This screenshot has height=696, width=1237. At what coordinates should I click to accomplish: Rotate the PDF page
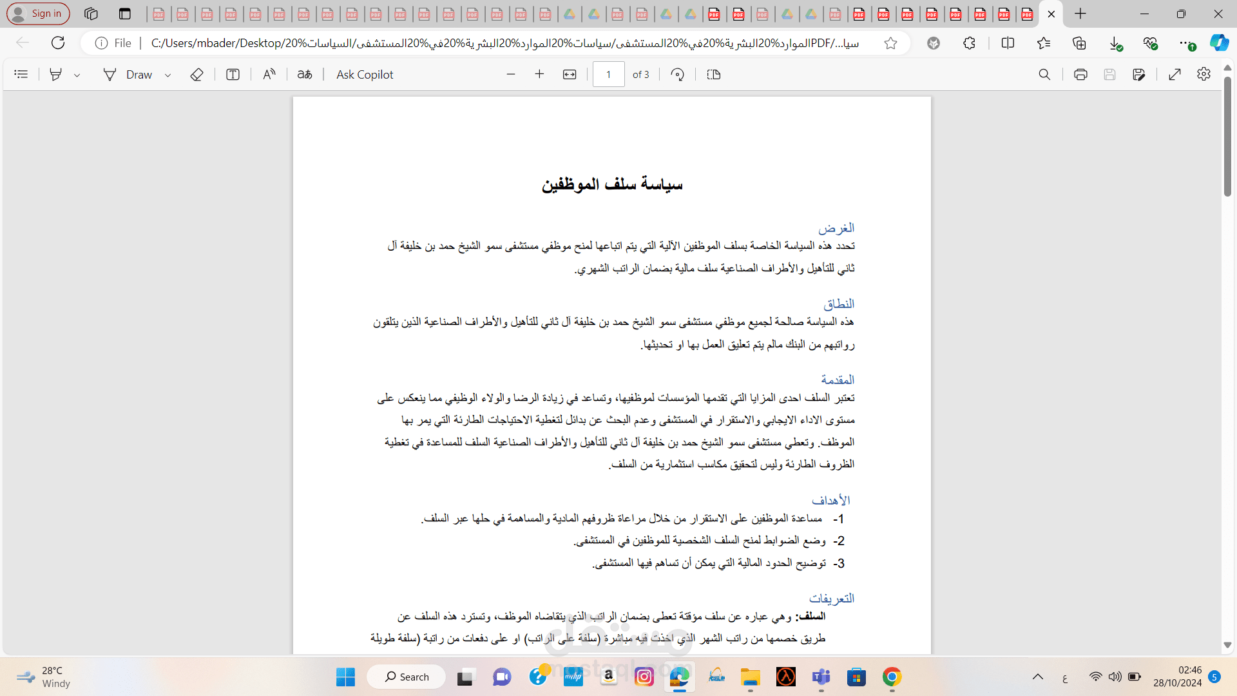[x=677, y=75]
